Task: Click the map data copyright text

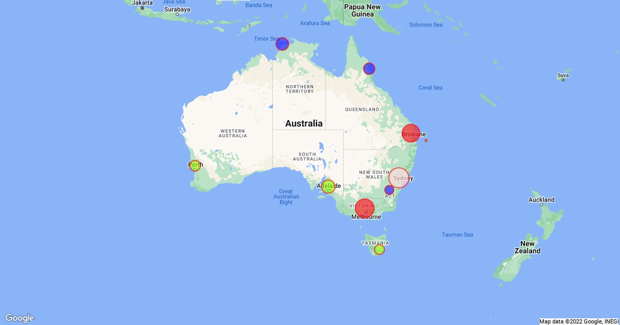Action: [x=579, y=321]
